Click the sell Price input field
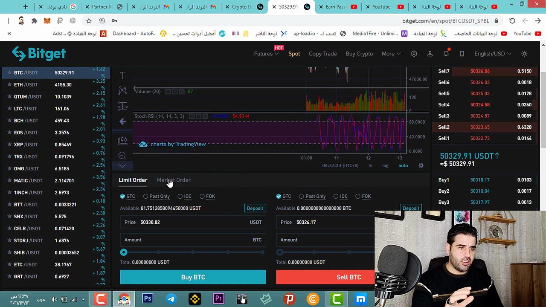 tap(325, 222)
